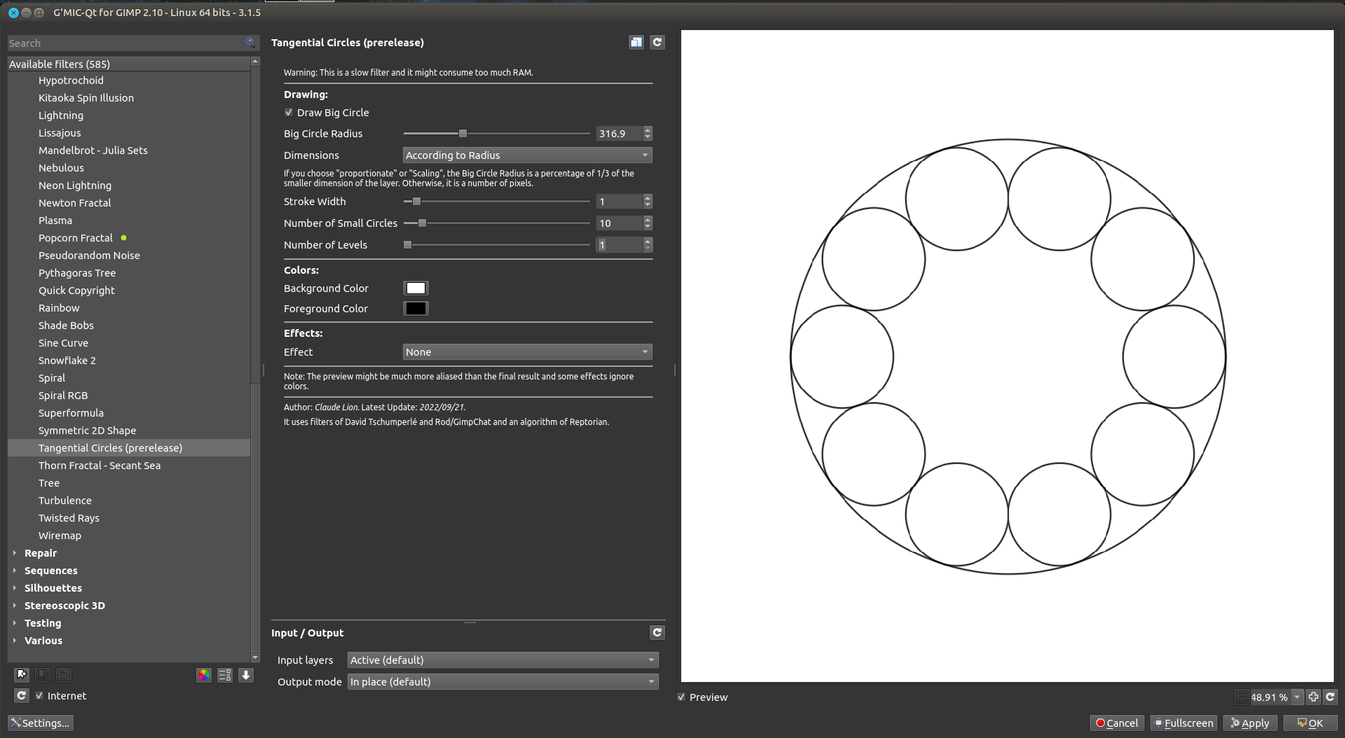Open the filter selection checklist icon

pyautogui.click(x=224, y=675)
